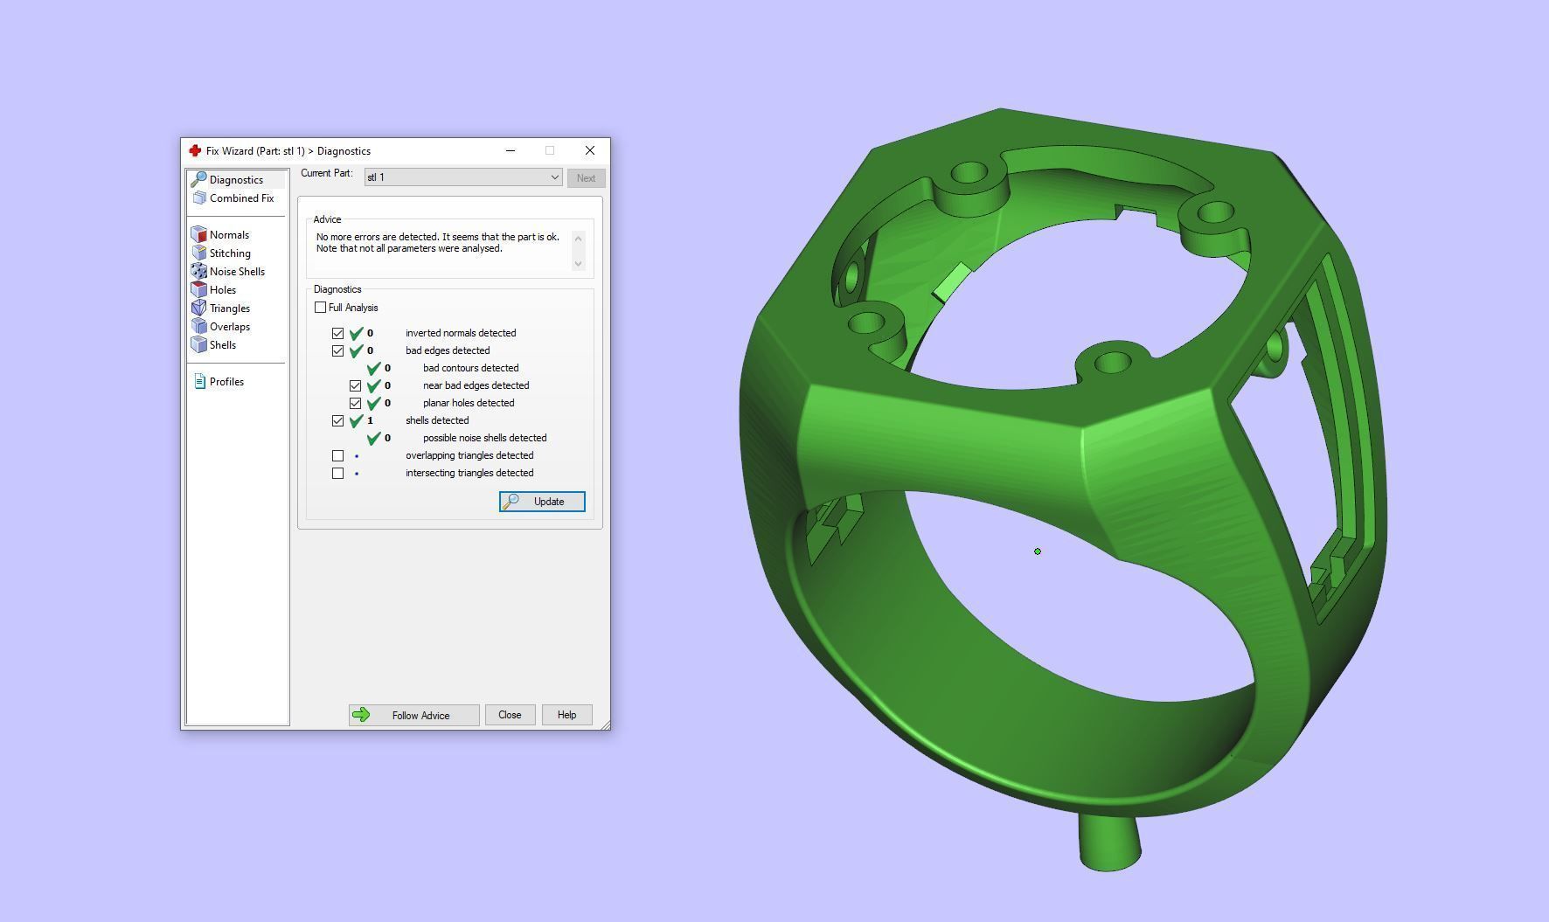
Task: Open the Shells fix icon
Action: tap(199, 345)
